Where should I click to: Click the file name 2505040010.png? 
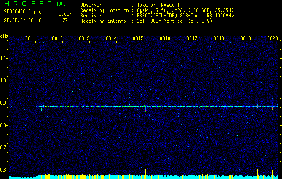click(x=23, y=12)
